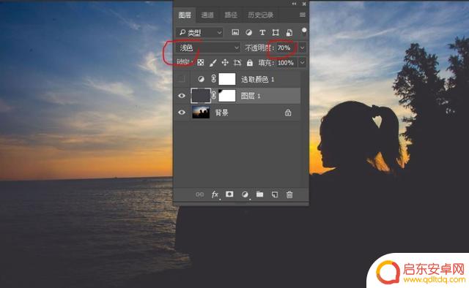The width and height of the screenshot is (469, 288).
Task: Hide the 背景 layer visibility eye
Action: coord(182,113)
